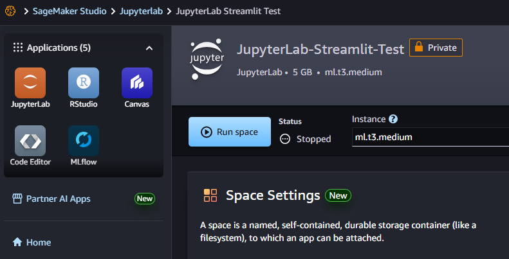Open the JupyterLab application icon

(30, 83)
